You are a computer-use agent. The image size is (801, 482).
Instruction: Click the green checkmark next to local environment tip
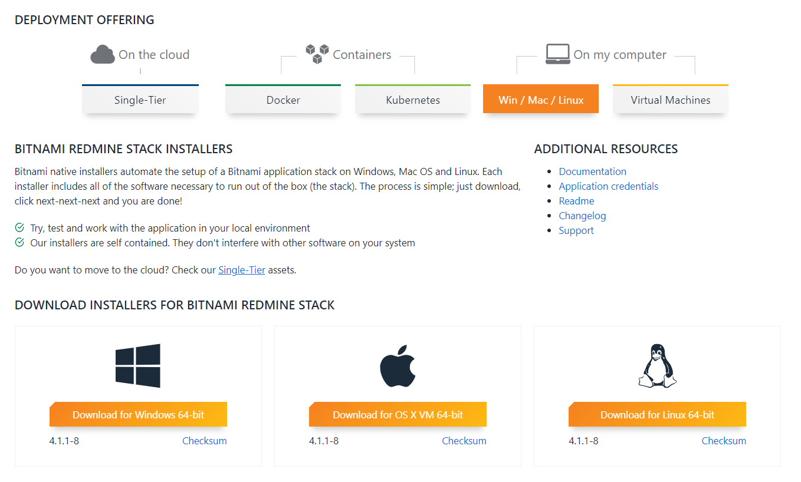(x=18, y=227)
